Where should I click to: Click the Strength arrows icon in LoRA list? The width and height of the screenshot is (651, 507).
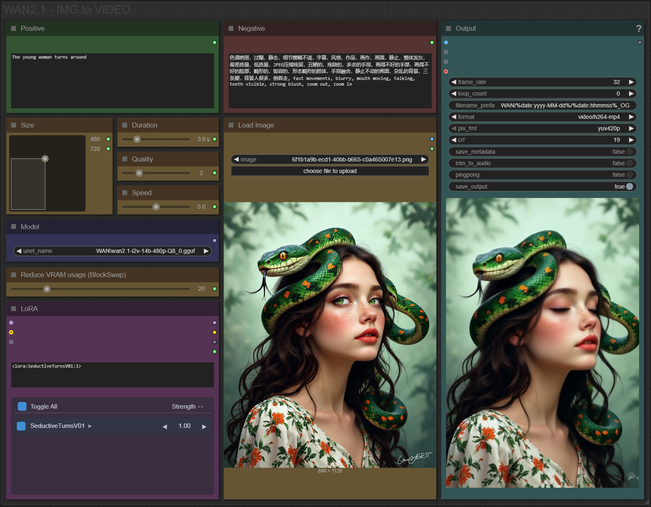coord(201,407)
